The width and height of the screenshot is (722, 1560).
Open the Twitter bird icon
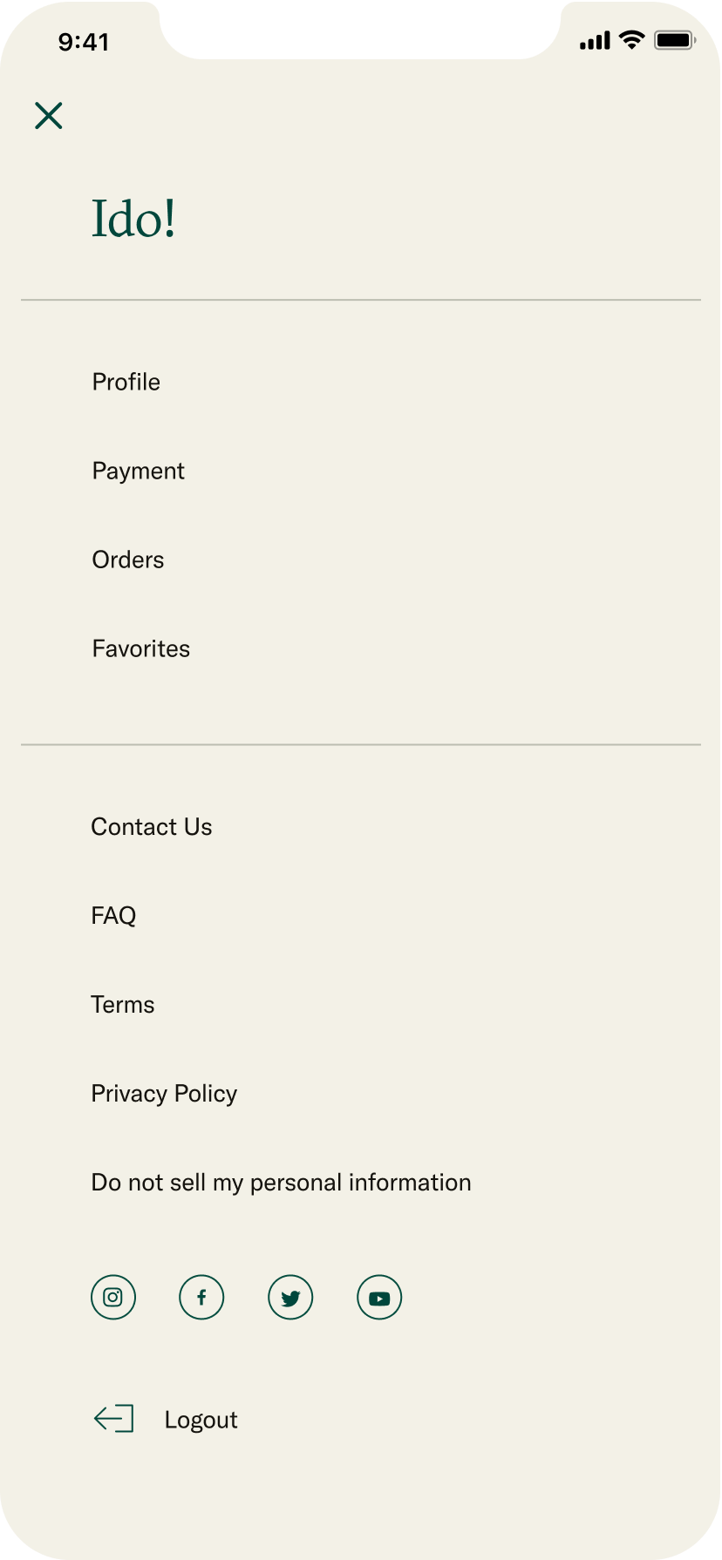(290, 1298)
